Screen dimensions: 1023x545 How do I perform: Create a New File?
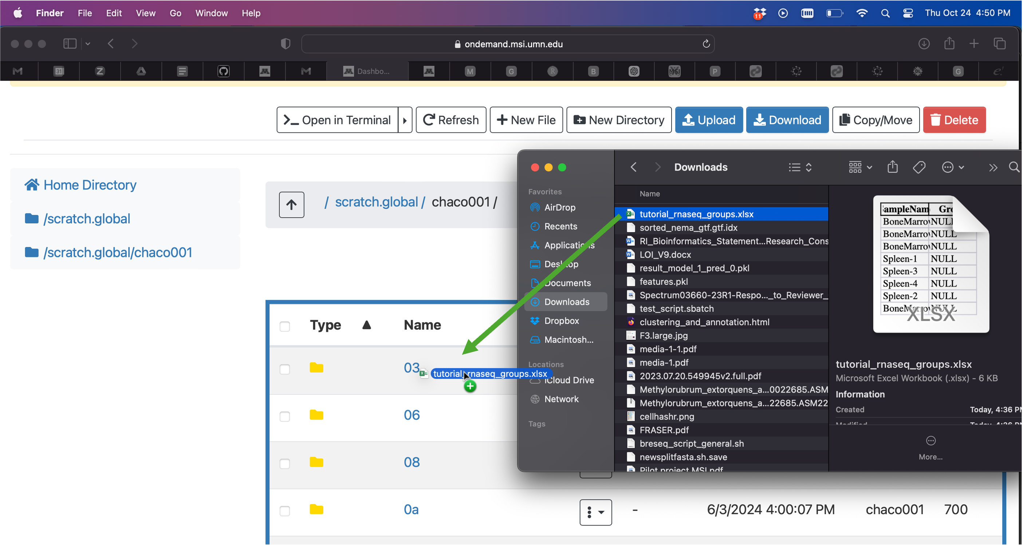click(526, 120)
